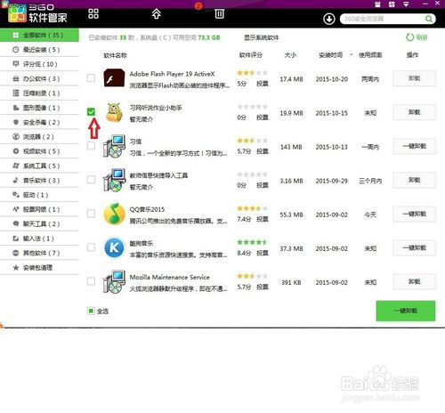Click 一键卸载 for 习信
The height and width of the screenshot is (413, 445).
click(414, 146)
